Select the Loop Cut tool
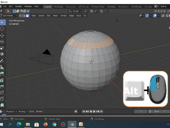The image size is (170, 128). [x=2, y=93]
